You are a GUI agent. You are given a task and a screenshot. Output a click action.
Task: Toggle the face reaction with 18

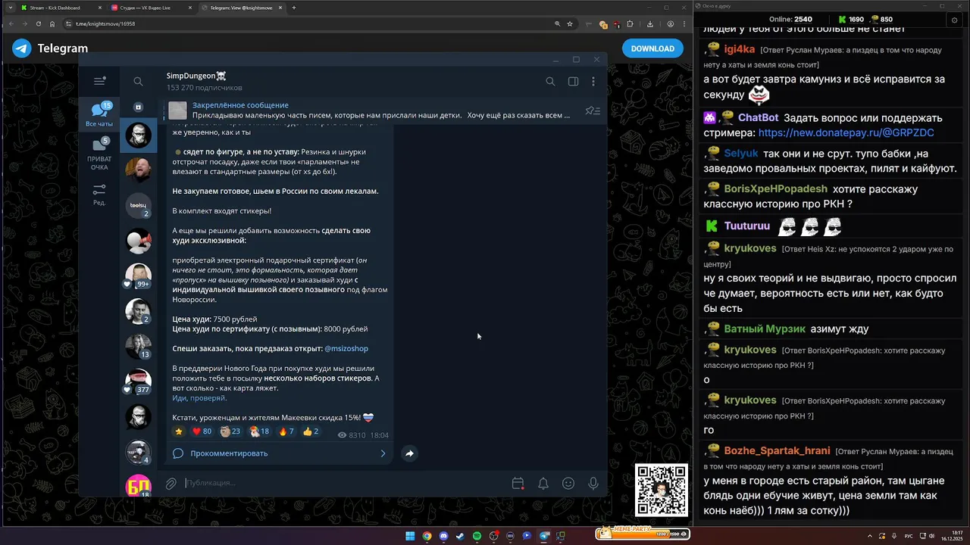[x=259, y=431]
